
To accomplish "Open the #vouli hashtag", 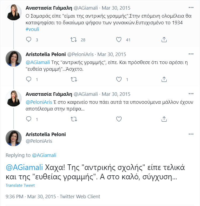I will coord(32,29).
